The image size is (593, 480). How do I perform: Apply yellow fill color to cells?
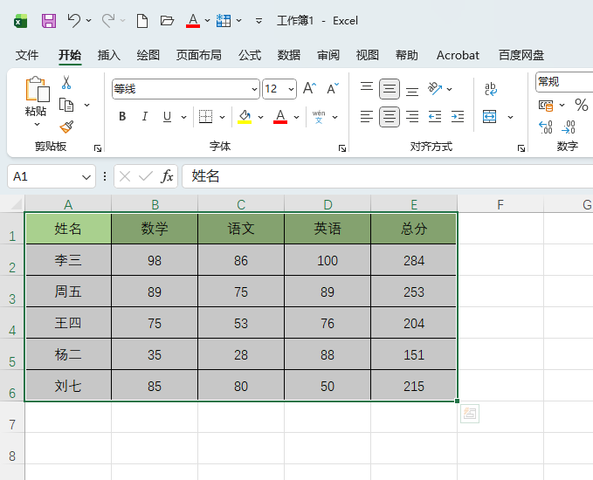245,116
